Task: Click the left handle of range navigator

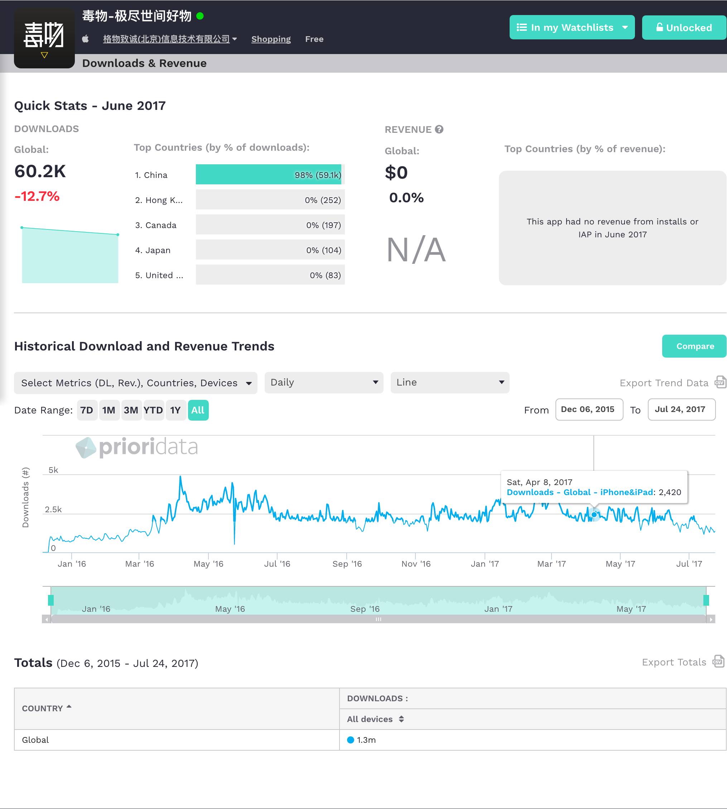Action: click(x=51, y=600)
